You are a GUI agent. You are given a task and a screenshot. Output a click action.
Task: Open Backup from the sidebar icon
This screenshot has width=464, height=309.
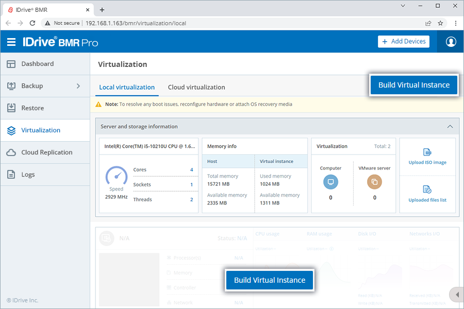coord(11,85)
